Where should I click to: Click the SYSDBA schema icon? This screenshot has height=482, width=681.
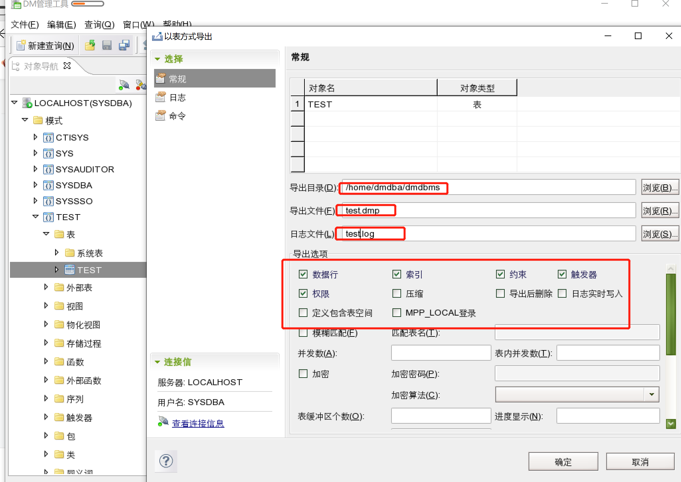click(48, 185)
